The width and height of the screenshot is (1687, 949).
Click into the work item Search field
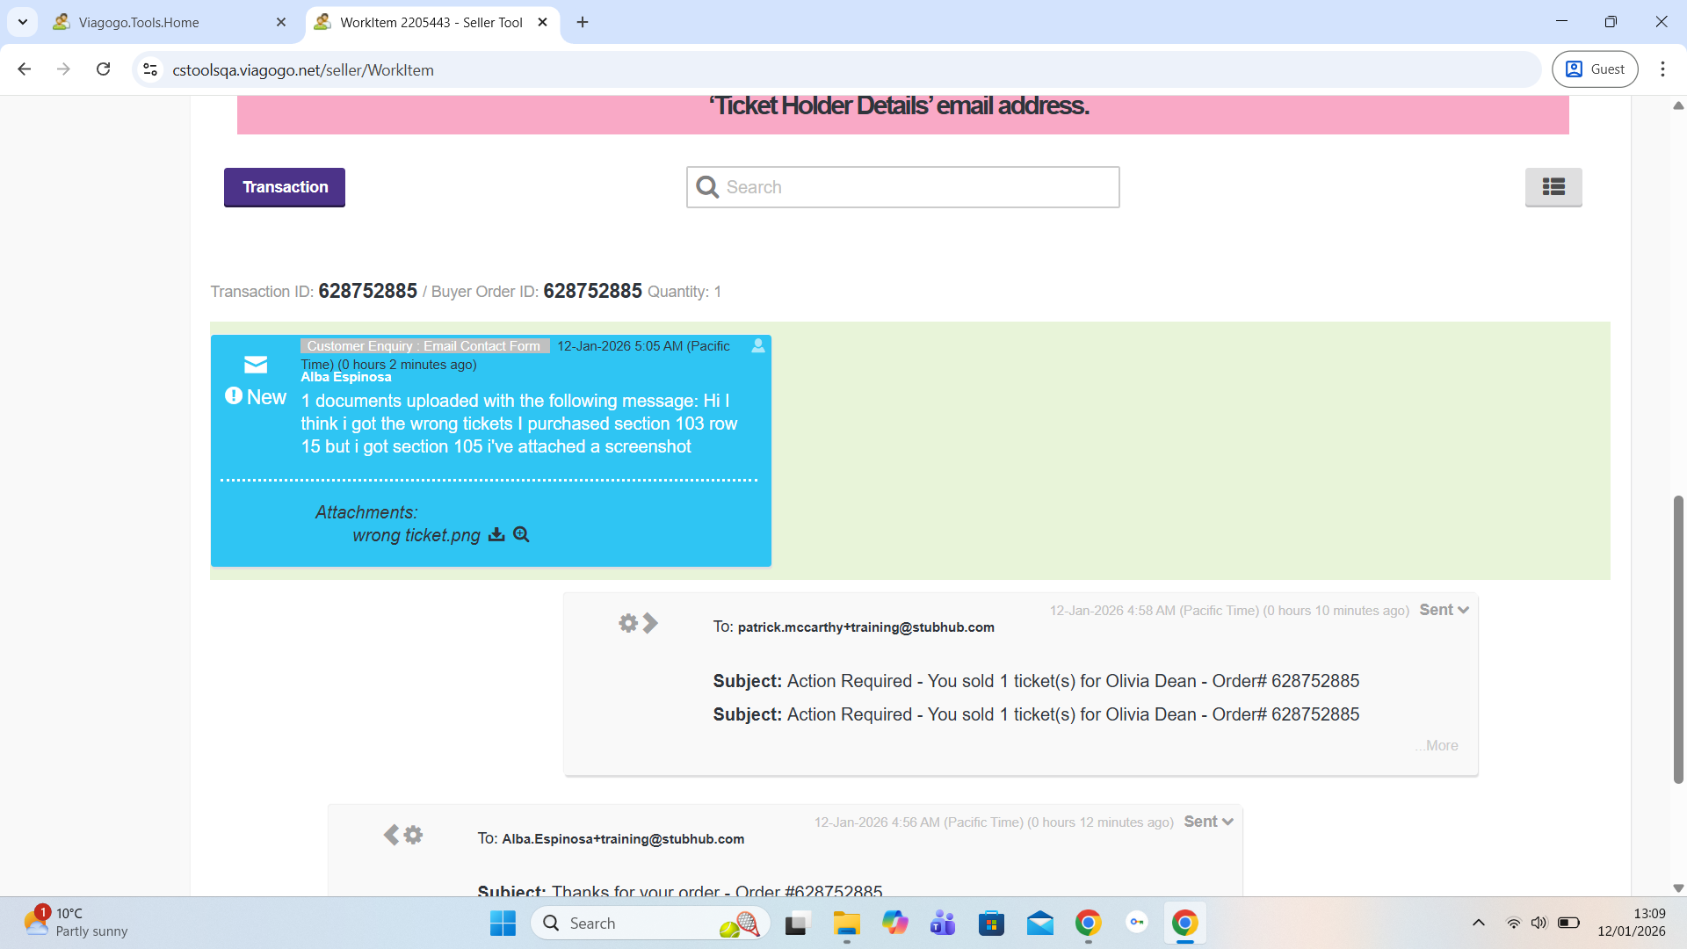tap(914, 187)
